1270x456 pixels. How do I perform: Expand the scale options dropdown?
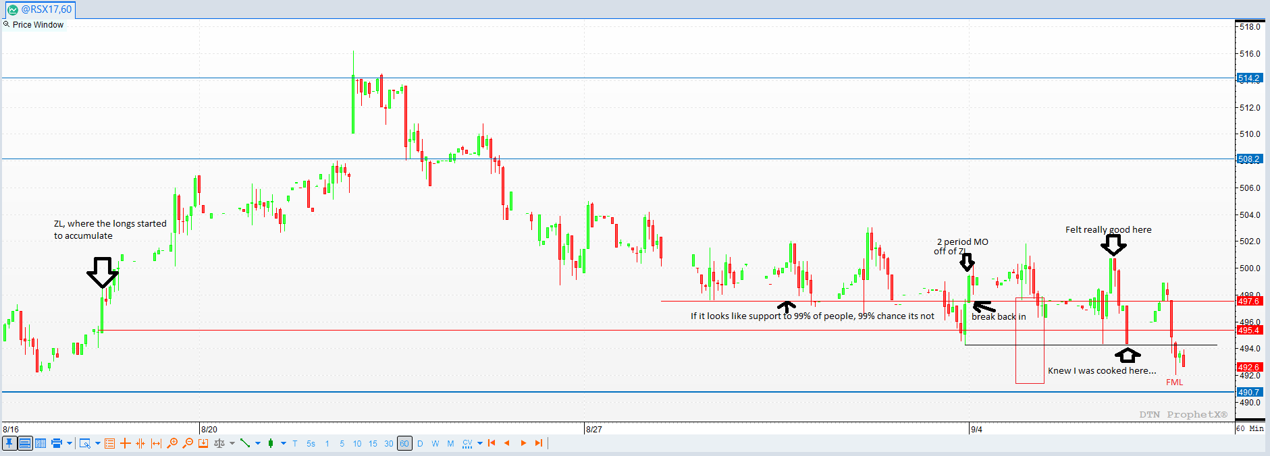(232, 443)
